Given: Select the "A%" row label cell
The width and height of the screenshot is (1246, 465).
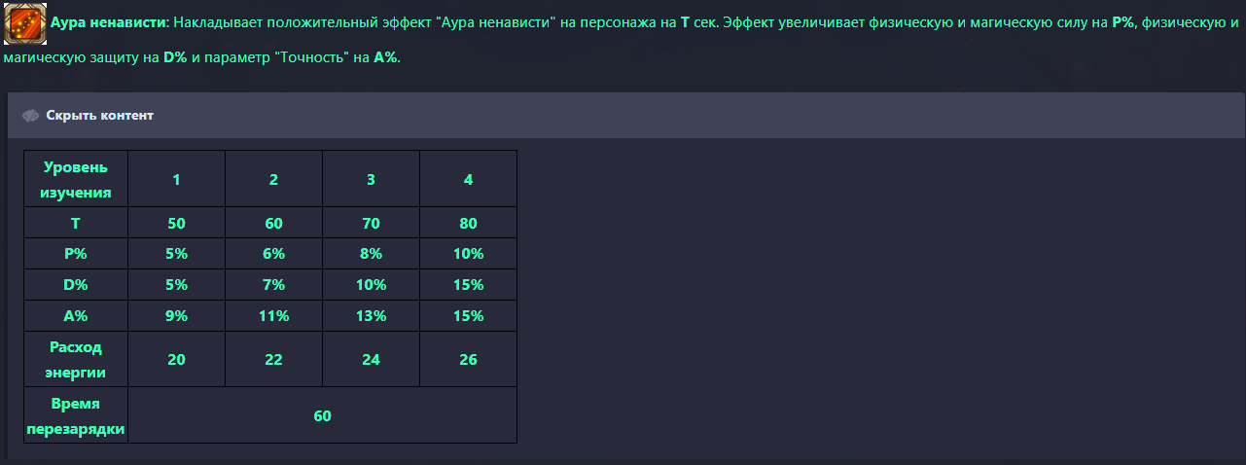Looking at the screenshot, I should pos(76,316).
